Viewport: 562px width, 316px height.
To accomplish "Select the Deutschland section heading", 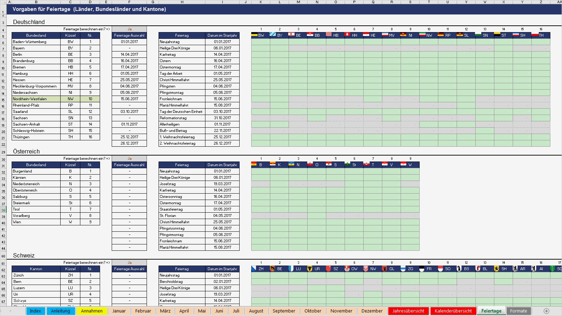I will 29,22.
